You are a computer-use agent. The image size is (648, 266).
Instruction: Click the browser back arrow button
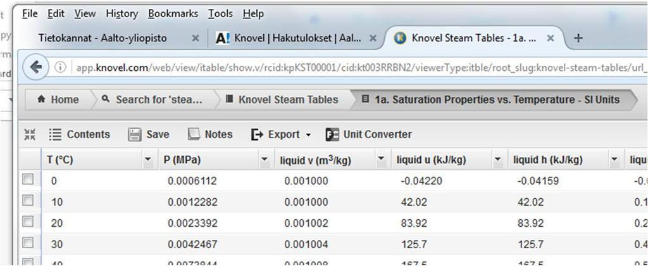pos(36,66)
